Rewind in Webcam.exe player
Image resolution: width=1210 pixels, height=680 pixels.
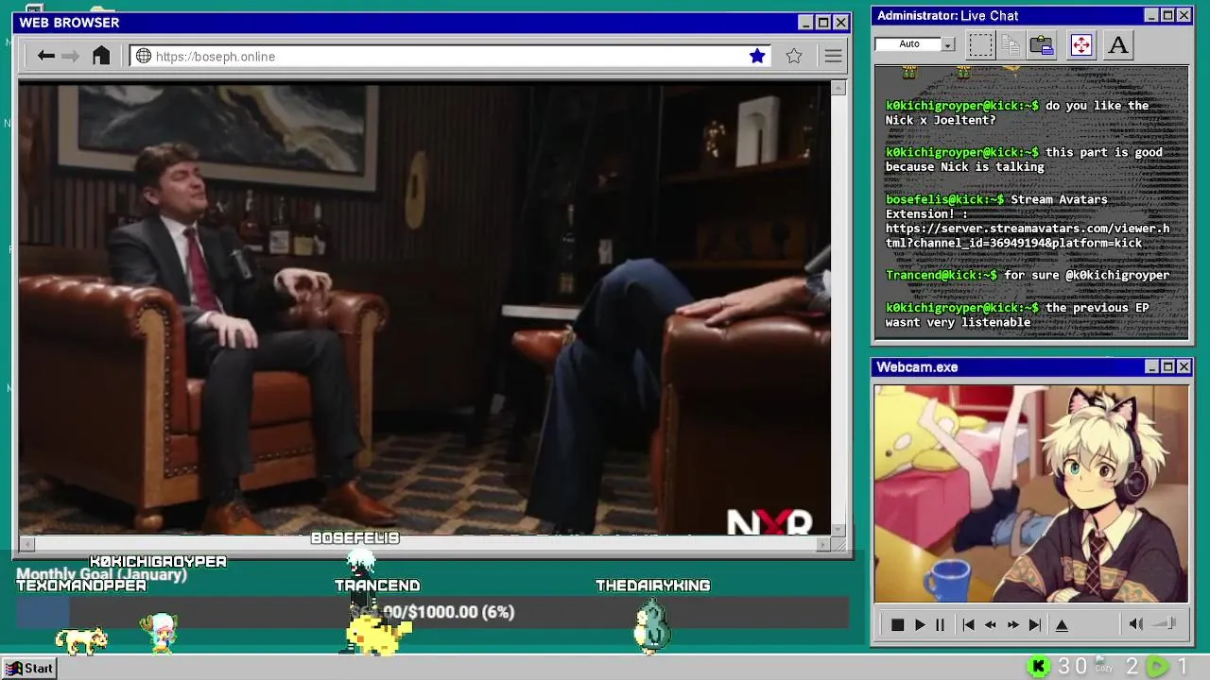[990, 624]
